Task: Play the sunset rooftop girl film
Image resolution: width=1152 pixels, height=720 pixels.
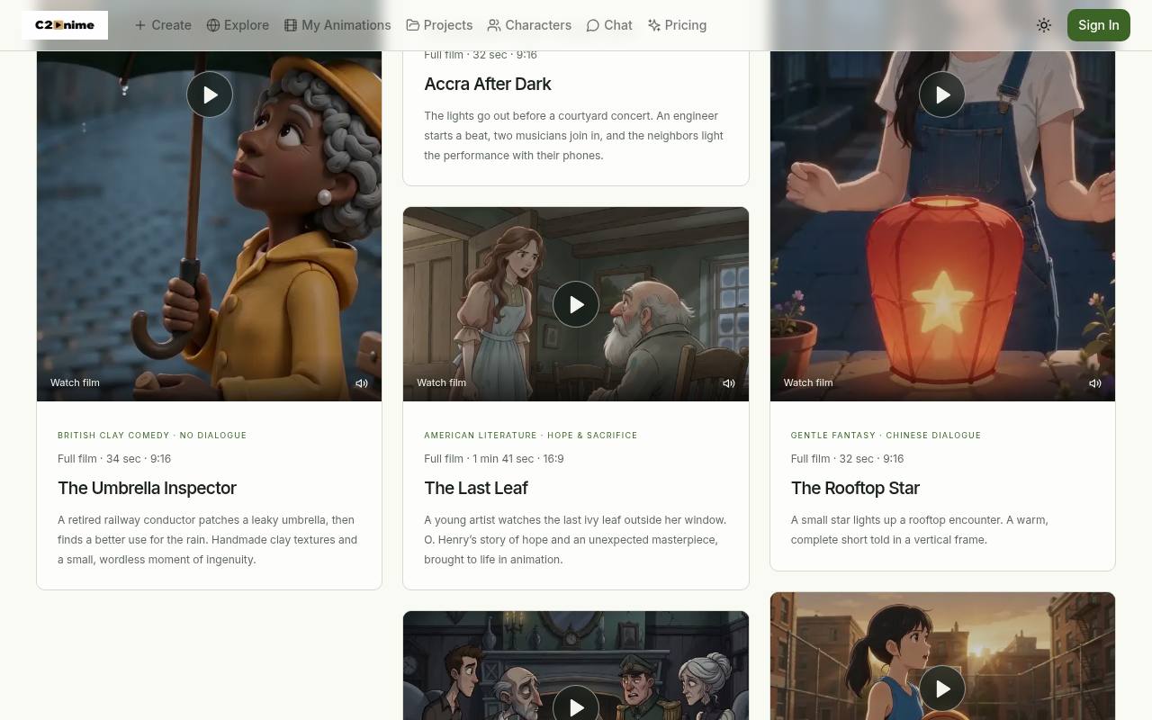Action: (x=942, y=688)
